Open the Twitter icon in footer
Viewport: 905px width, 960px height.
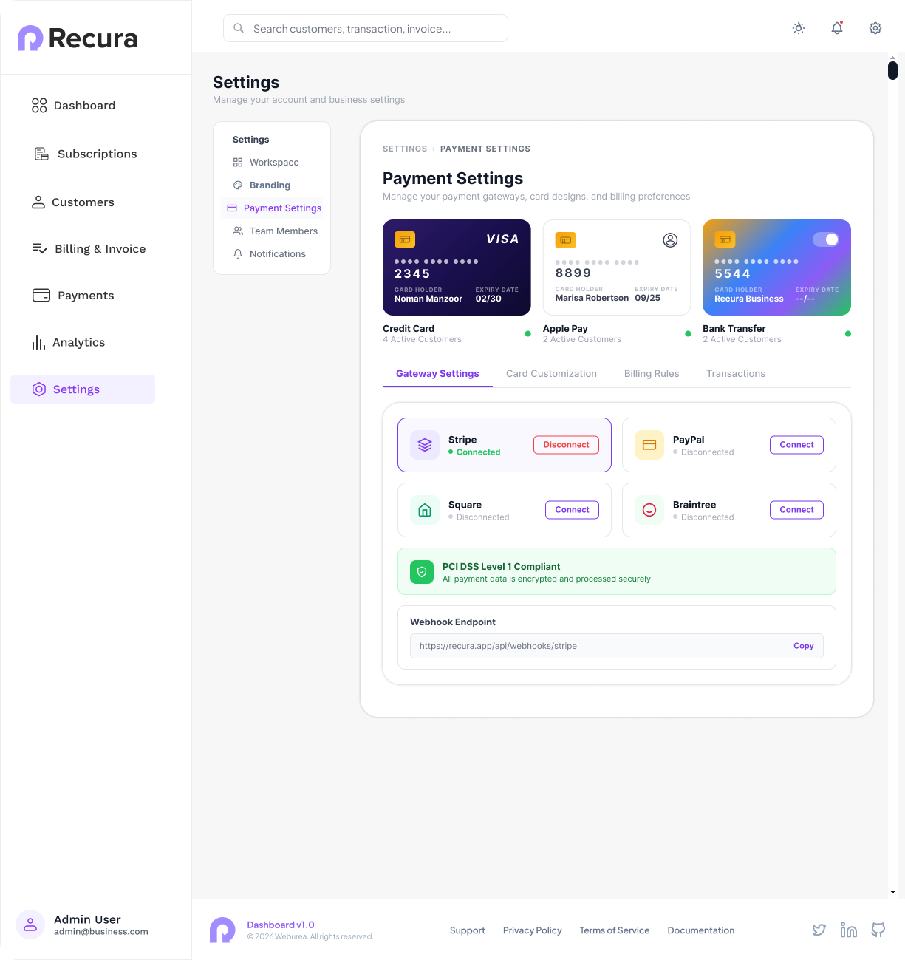[819, 930]
